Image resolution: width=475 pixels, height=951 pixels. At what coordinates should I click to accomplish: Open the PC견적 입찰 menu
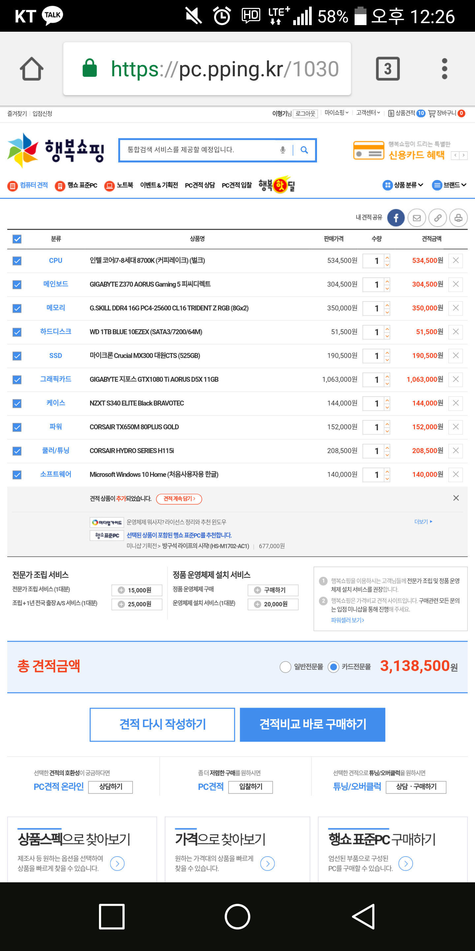point(237,185)
